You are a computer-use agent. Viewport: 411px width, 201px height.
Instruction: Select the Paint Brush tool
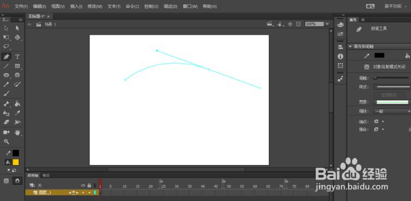click(17, 84)
